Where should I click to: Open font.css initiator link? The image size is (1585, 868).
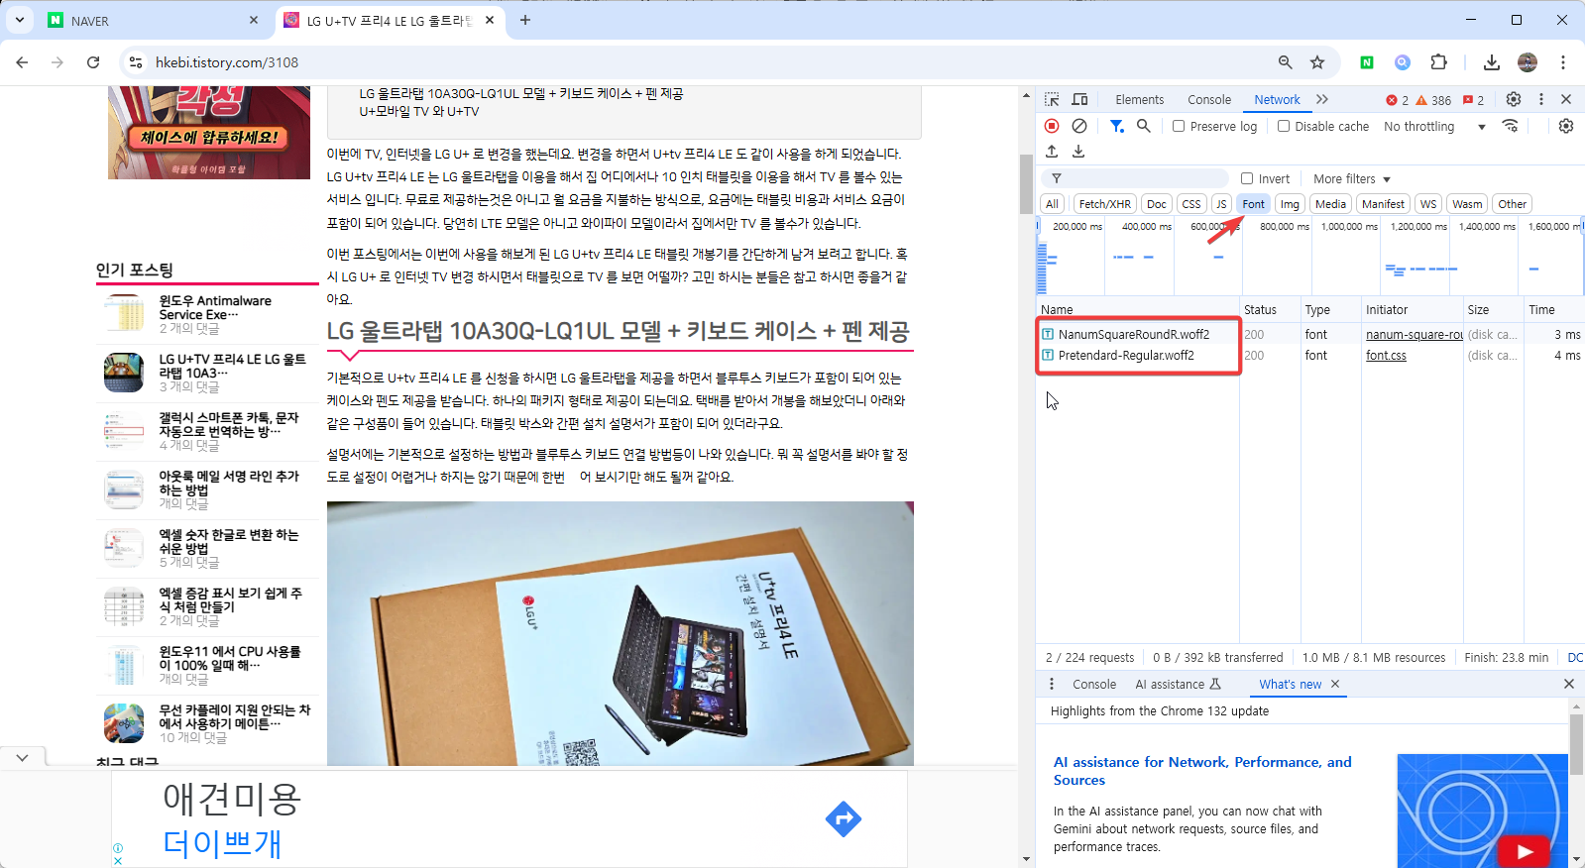pos(1386,355)
